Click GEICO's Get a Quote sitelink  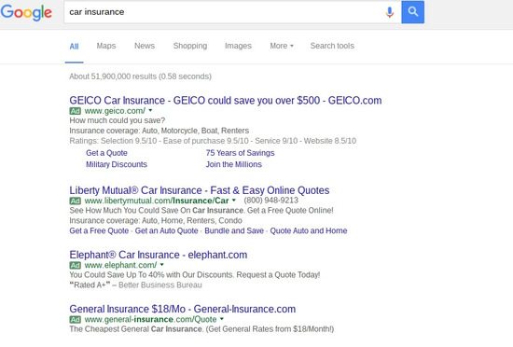point(106,153)
